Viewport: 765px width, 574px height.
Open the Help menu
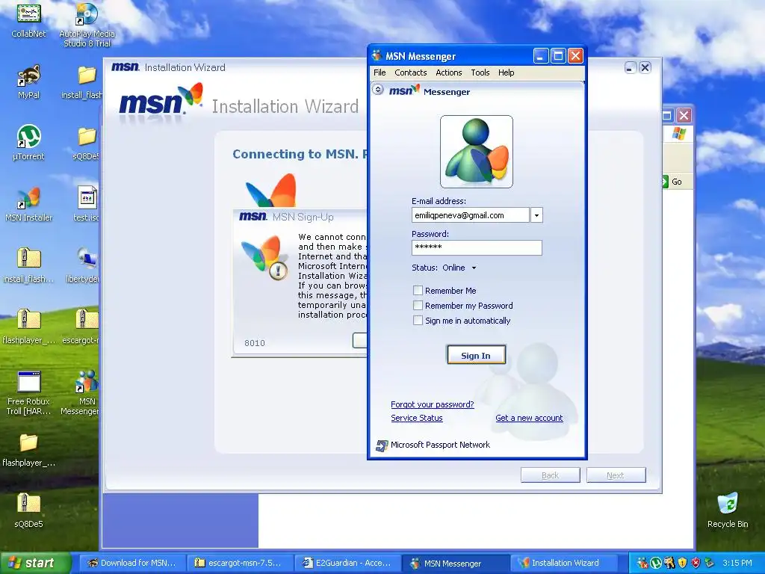point(506,72)
